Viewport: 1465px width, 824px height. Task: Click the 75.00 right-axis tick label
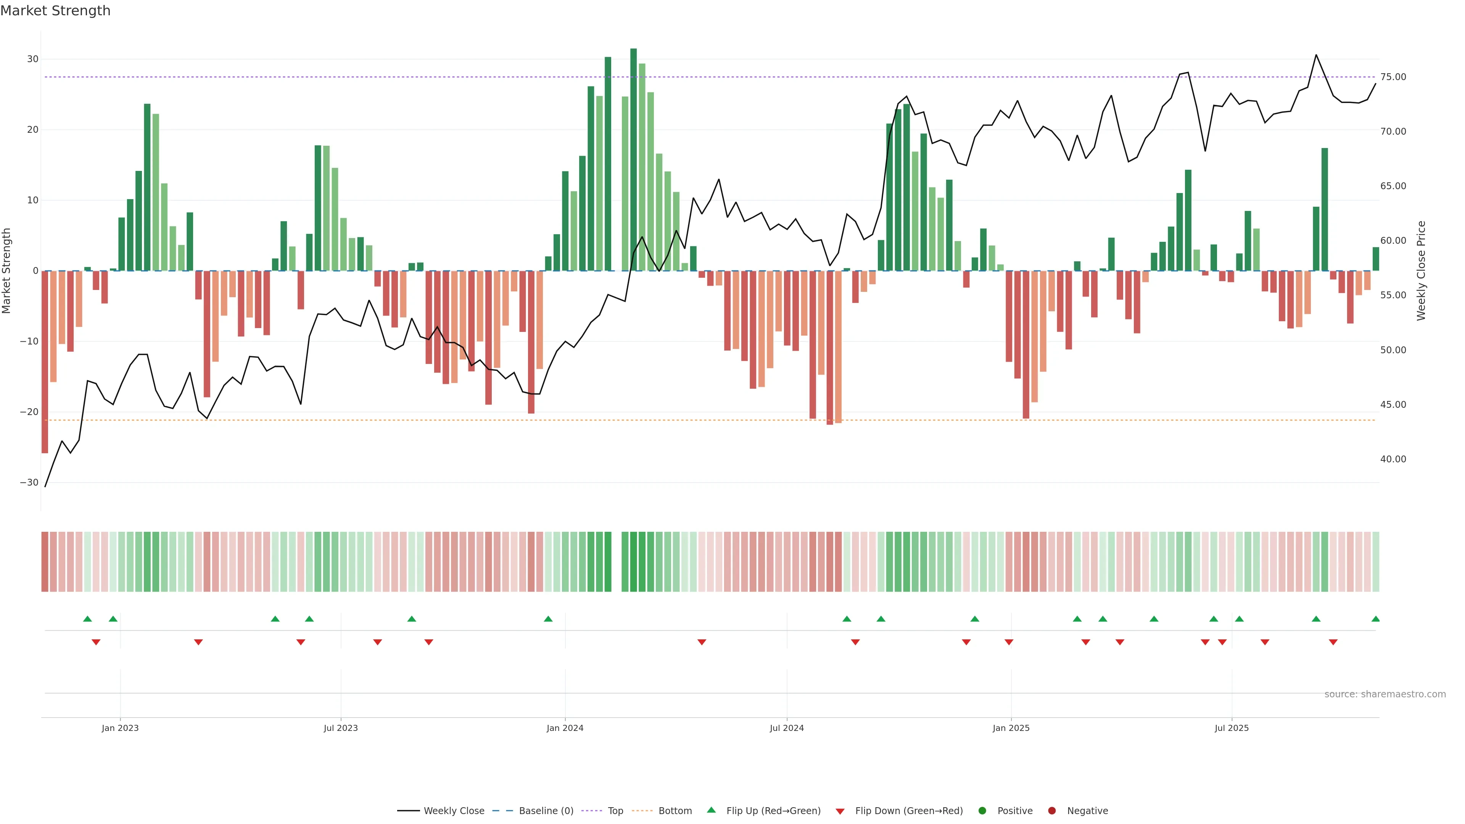click(1393, 77)
